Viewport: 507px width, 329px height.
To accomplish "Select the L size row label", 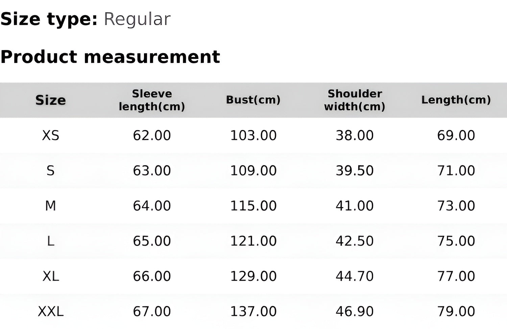I will (x=50, y=241).
